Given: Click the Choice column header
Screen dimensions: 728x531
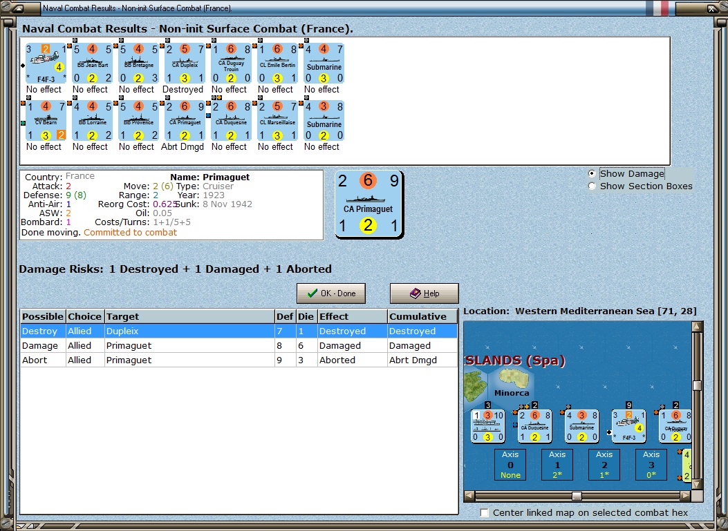Looking at the screenshot, I should click(85, 316).
